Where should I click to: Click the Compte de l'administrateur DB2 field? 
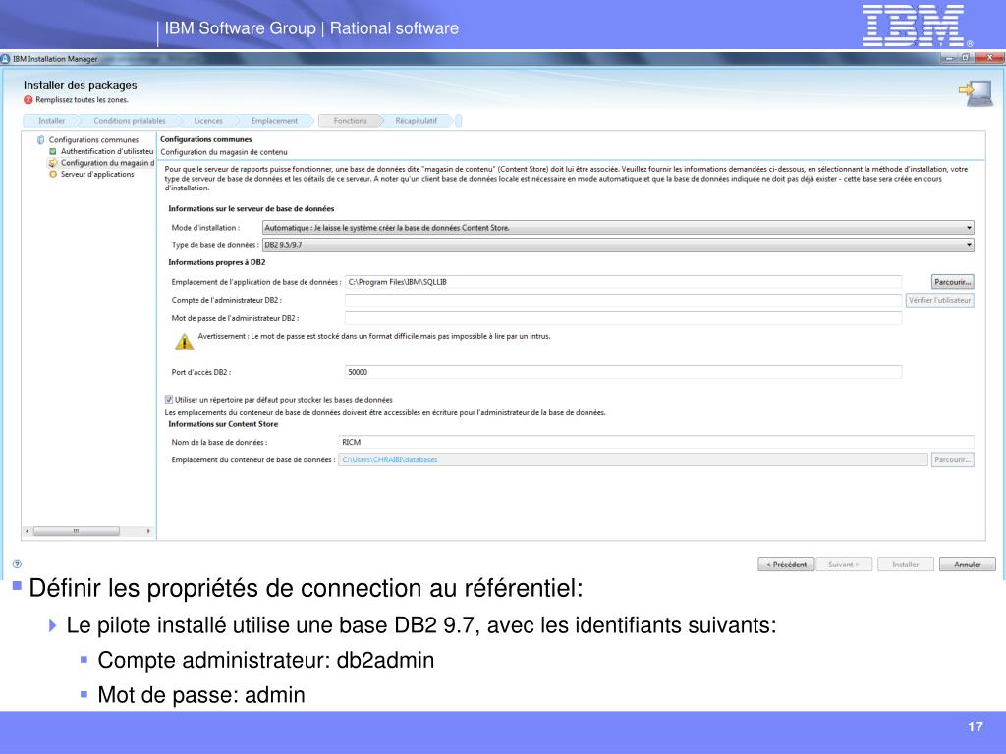[624, 300]
